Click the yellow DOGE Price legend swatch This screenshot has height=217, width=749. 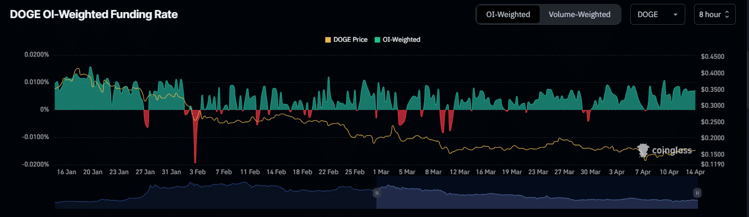(328, 40)
